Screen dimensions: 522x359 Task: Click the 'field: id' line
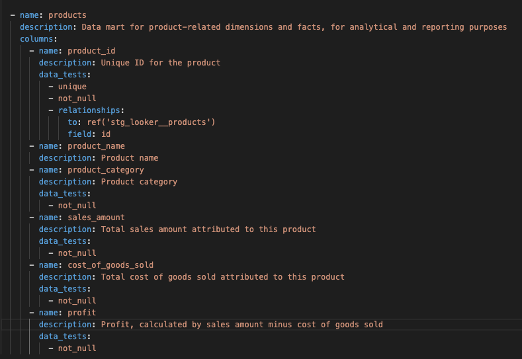tap(89, 134)
